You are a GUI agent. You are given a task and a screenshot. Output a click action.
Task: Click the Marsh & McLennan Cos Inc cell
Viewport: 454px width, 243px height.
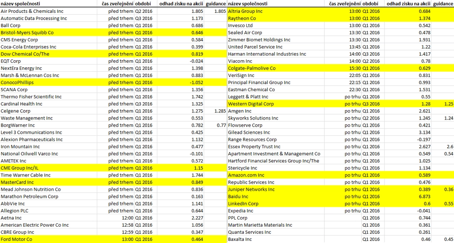[49, 75]
